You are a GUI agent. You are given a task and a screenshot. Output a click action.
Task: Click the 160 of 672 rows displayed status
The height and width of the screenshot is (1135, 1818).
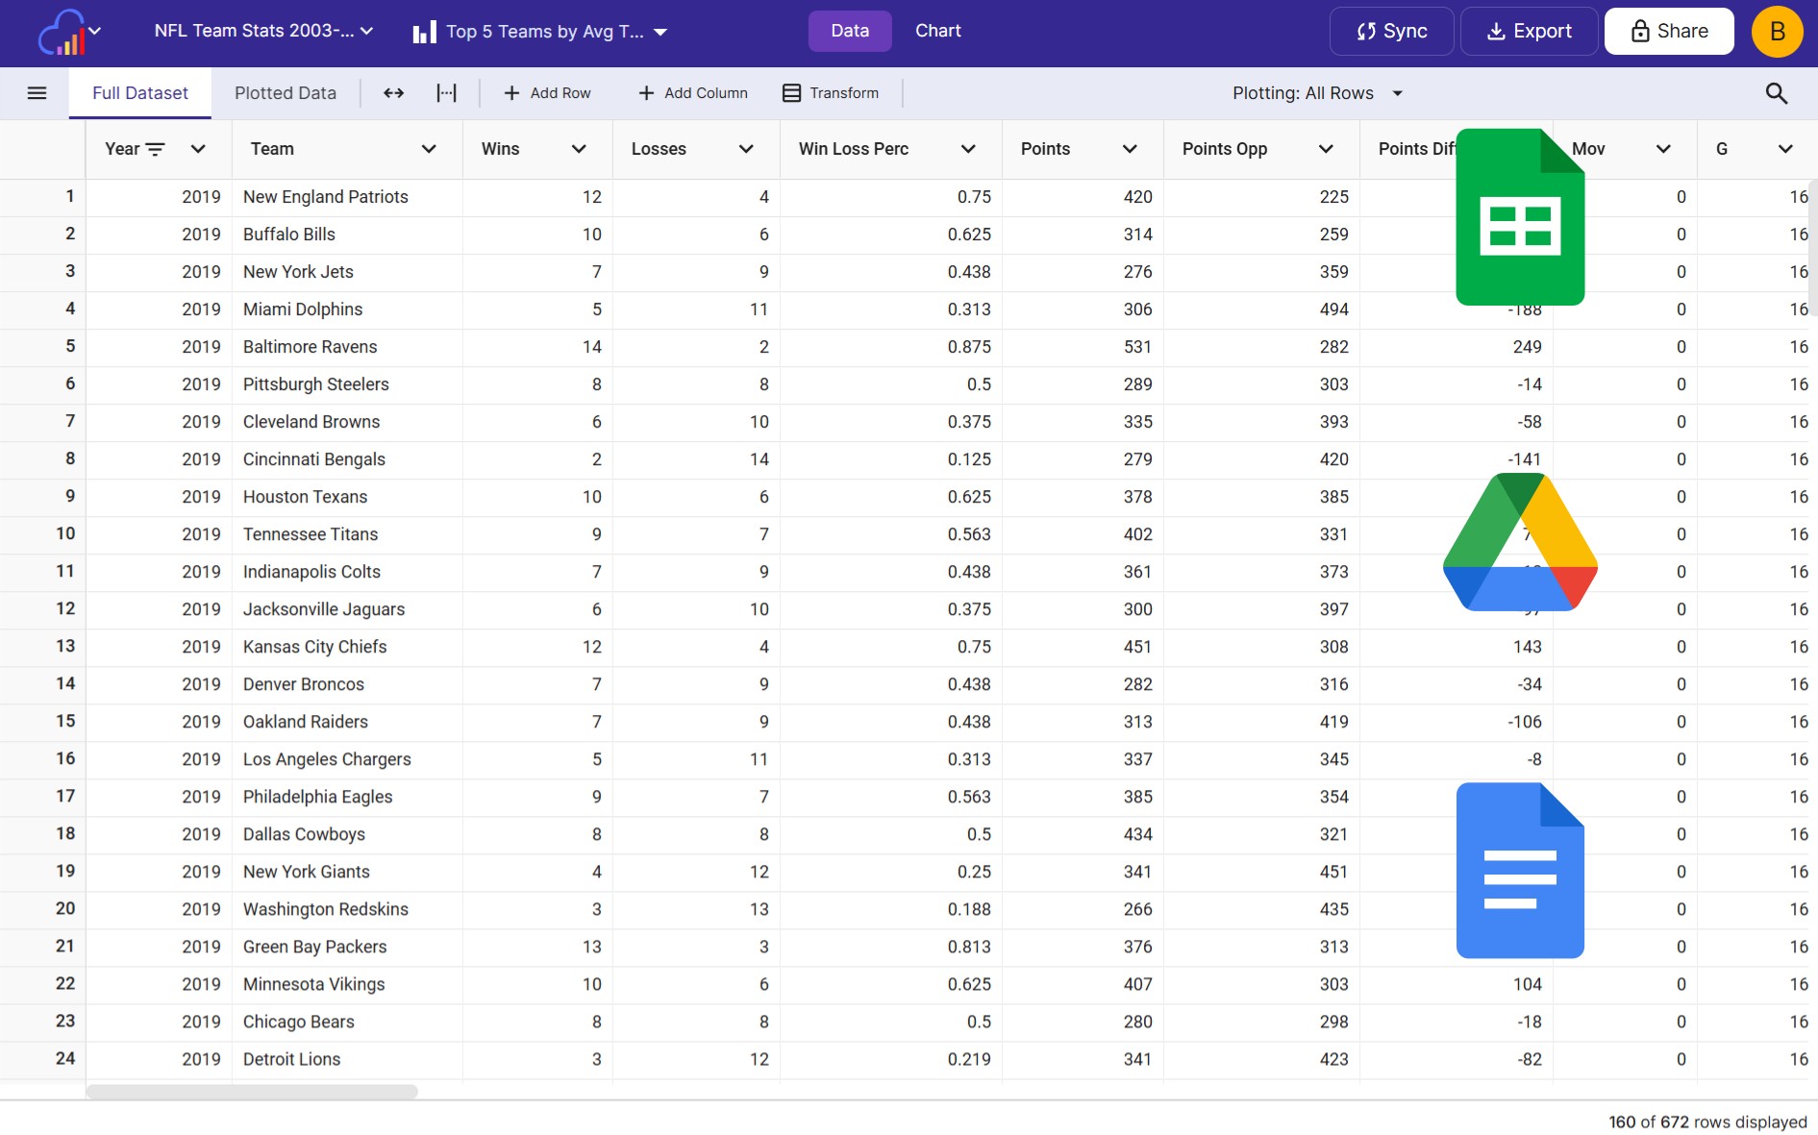click(1707, 1122)
